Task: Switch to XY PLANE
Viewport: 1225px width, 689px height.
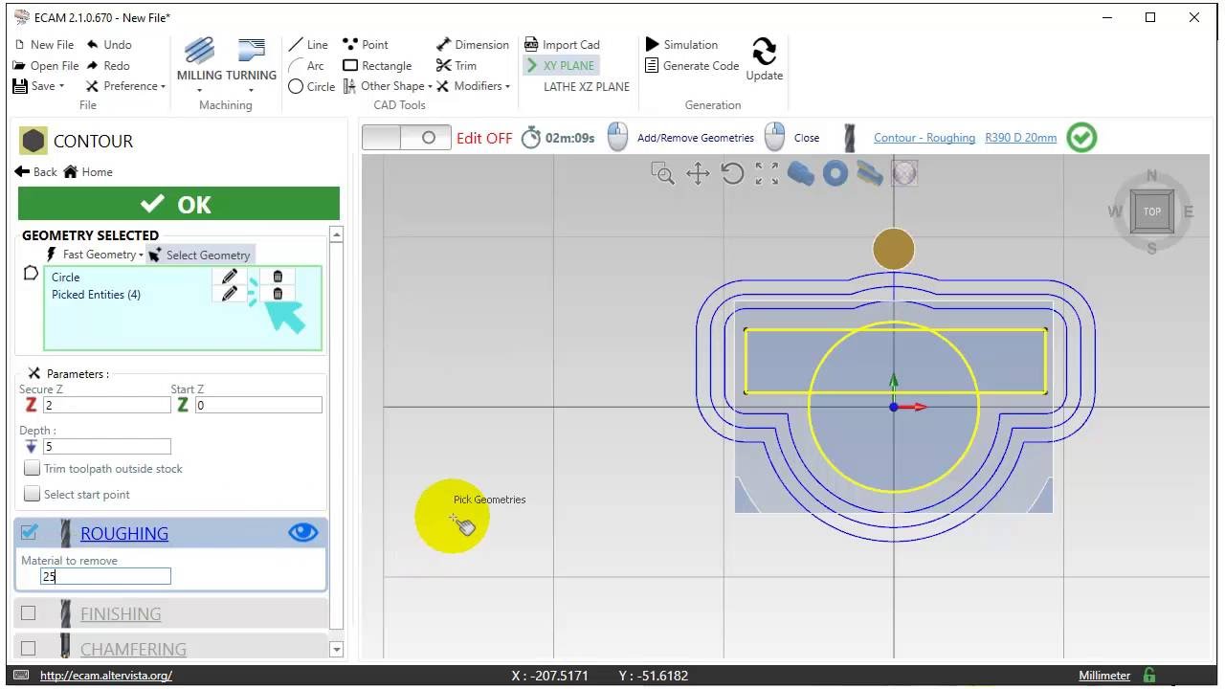Action: pyautogui.click(x=562, y=66)
